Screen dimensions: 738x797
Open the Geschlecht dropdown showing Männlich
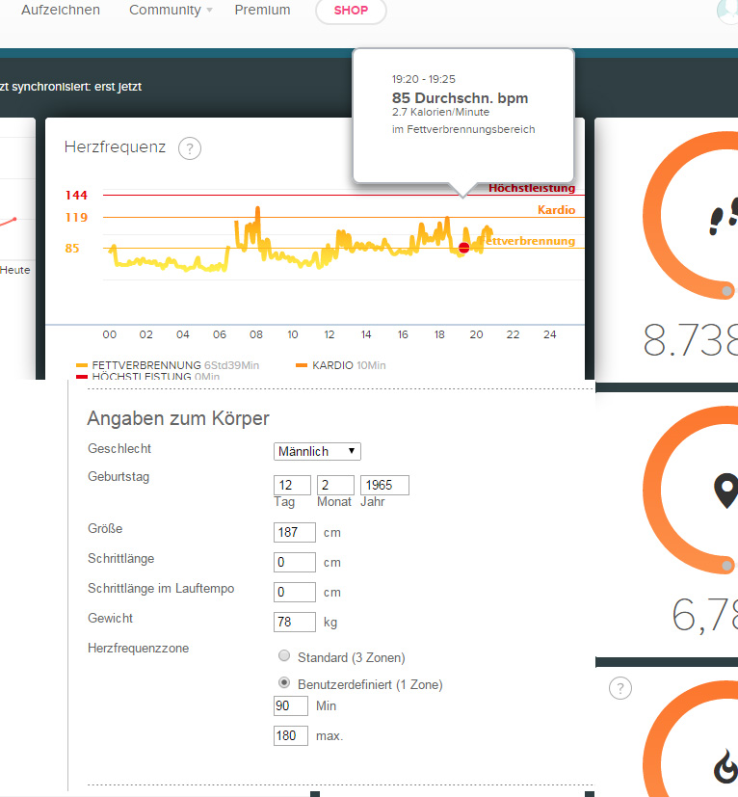pos(317,451)
